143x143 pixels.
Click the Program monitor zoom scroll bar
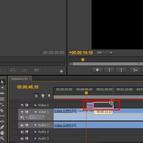click(108, 64)
